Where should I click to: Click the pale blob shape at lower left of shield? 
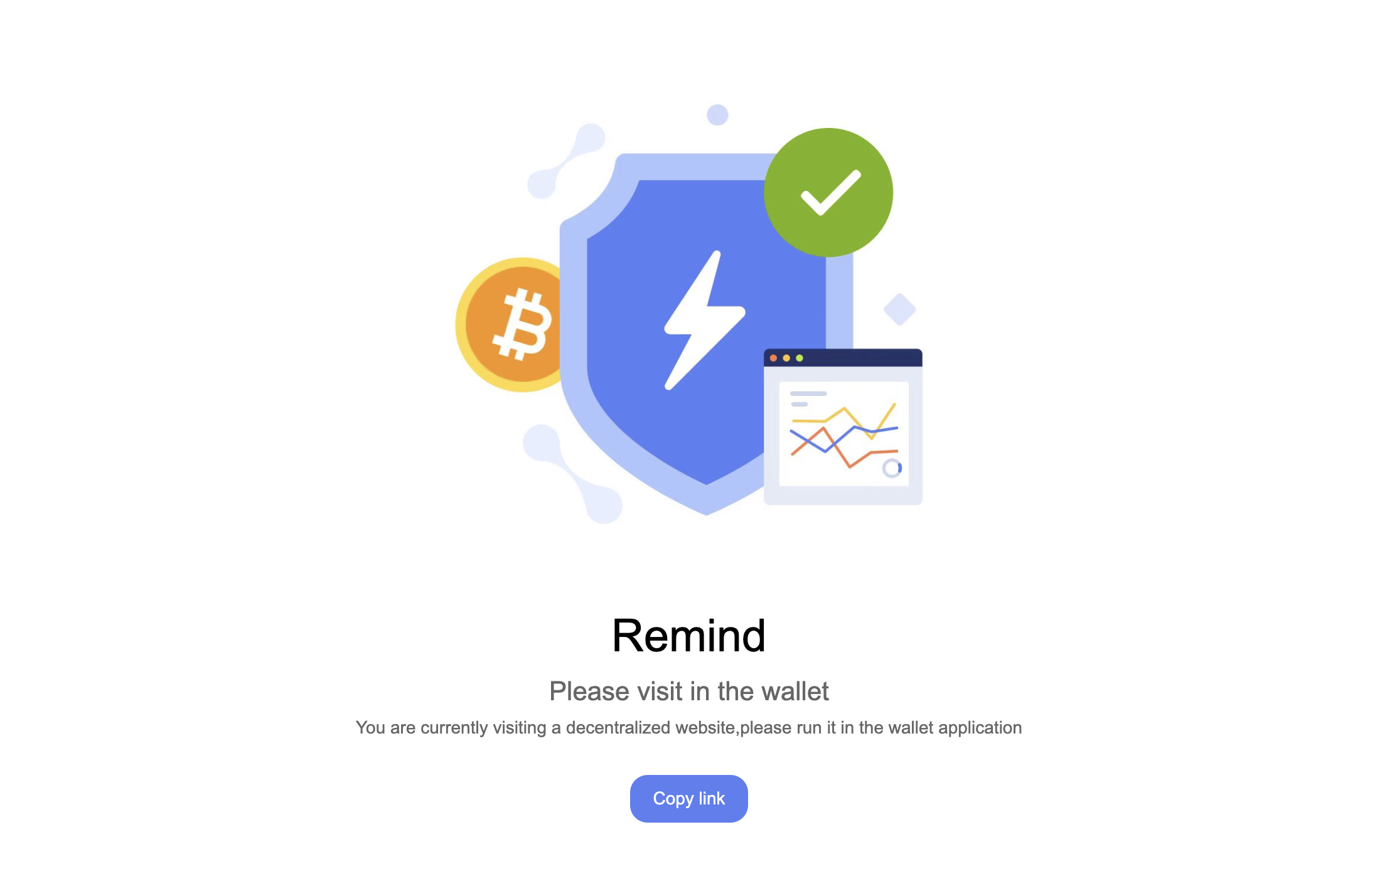click(x=572, y=474)
